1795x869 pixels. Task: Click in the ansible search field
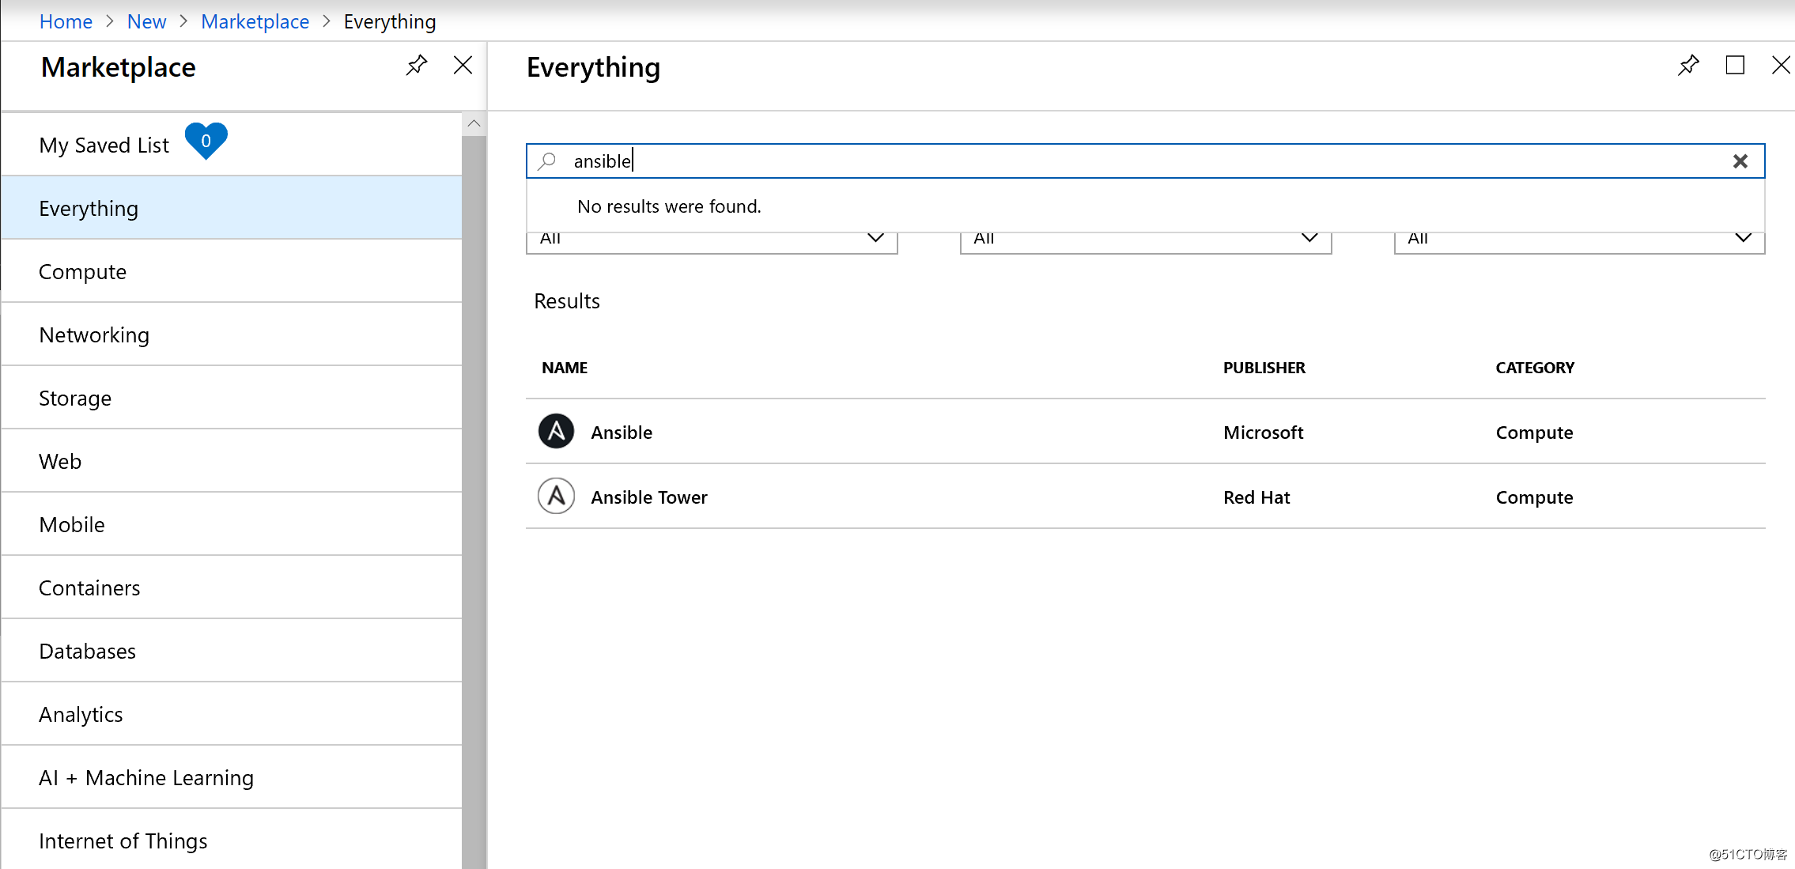click(x=1145, y=161)
